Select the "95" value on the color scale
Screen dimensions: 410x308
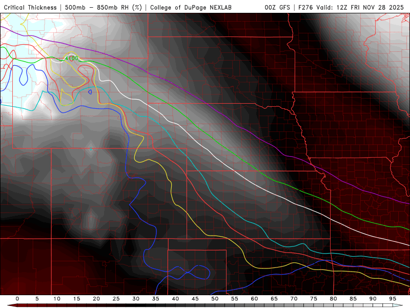393,299
